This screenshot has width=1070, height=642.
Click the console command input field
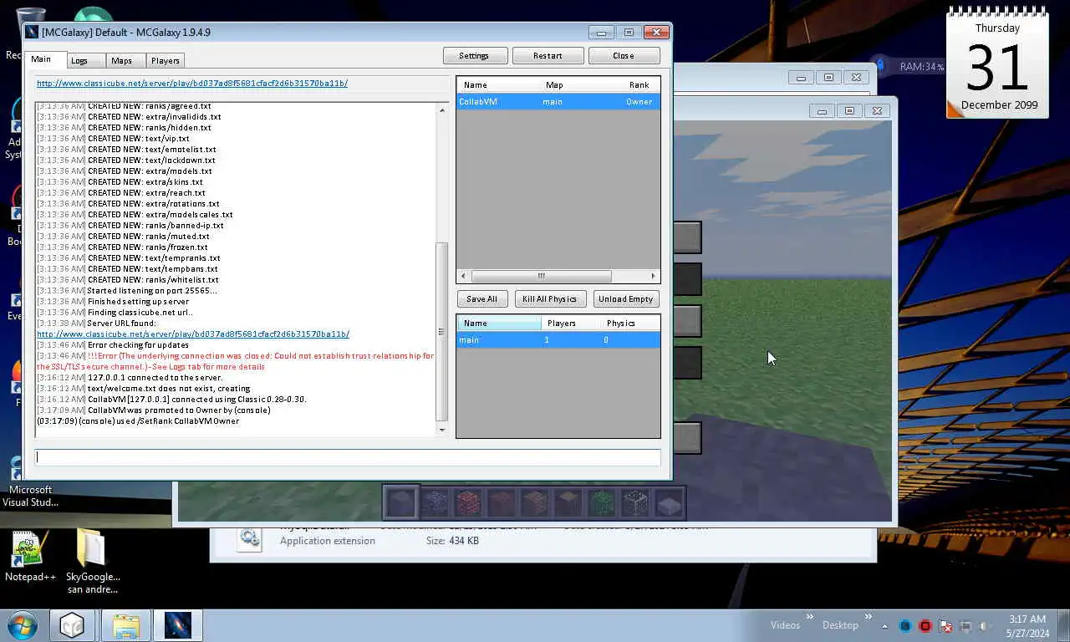pyautogui.click(x=348, y=457)
